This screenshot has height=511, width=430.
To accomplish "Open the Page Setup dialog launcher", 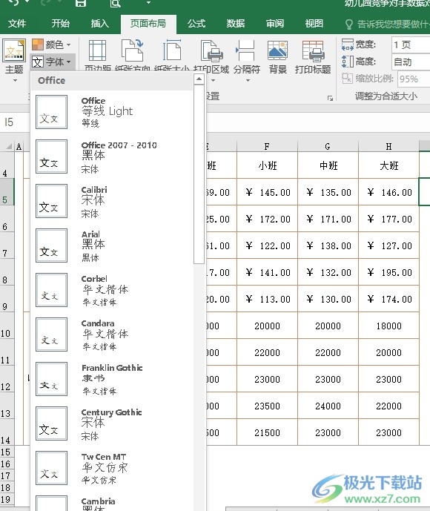I will point(330,98).
